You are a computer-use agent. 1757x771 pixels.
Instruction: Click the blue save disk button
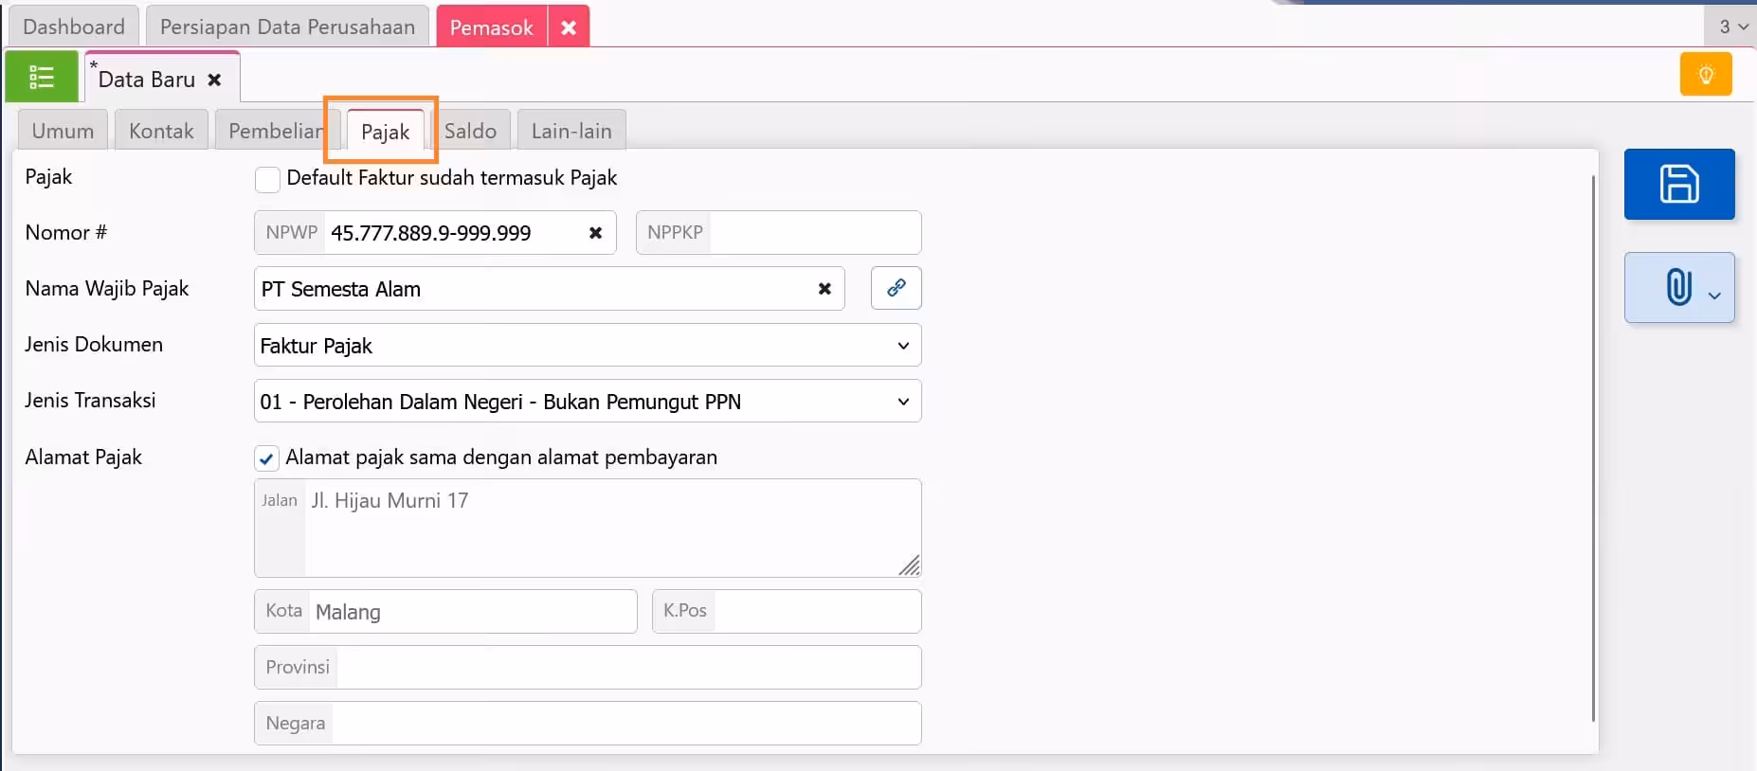coord(1679,184)
